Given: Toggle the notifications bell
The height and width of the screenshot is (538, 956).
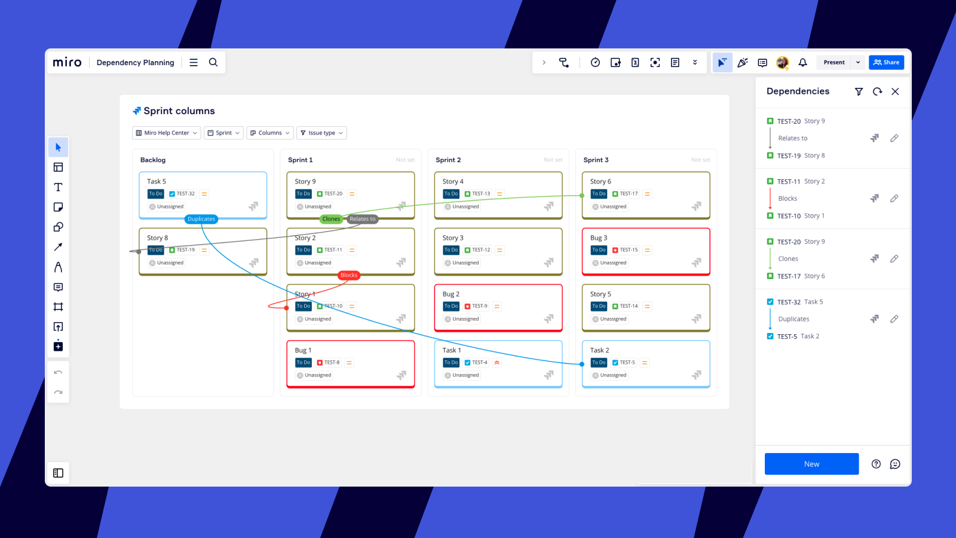Looking at the screenshot, I should [x=802, y=62].
